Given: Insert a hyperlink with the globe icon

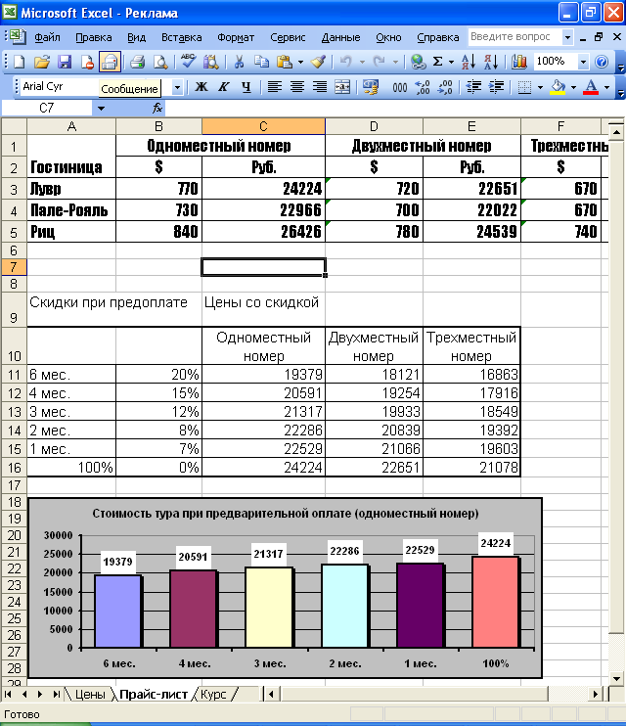Looking at the screenshot, I should point(418,62).
